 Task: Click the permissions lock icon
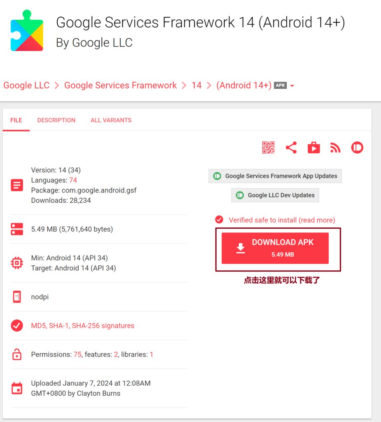17,354
